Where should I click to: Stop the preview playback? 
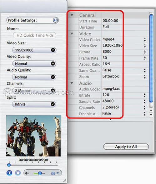pyautogui.click(x=18, y=173)
